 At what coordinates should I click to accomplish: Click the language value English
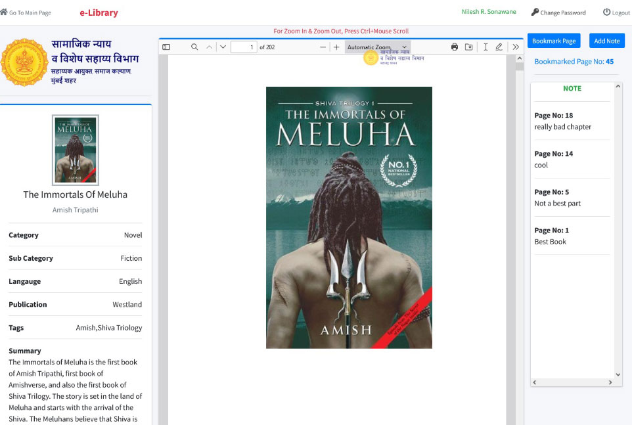pyautogui.click(x=130, y=281)
